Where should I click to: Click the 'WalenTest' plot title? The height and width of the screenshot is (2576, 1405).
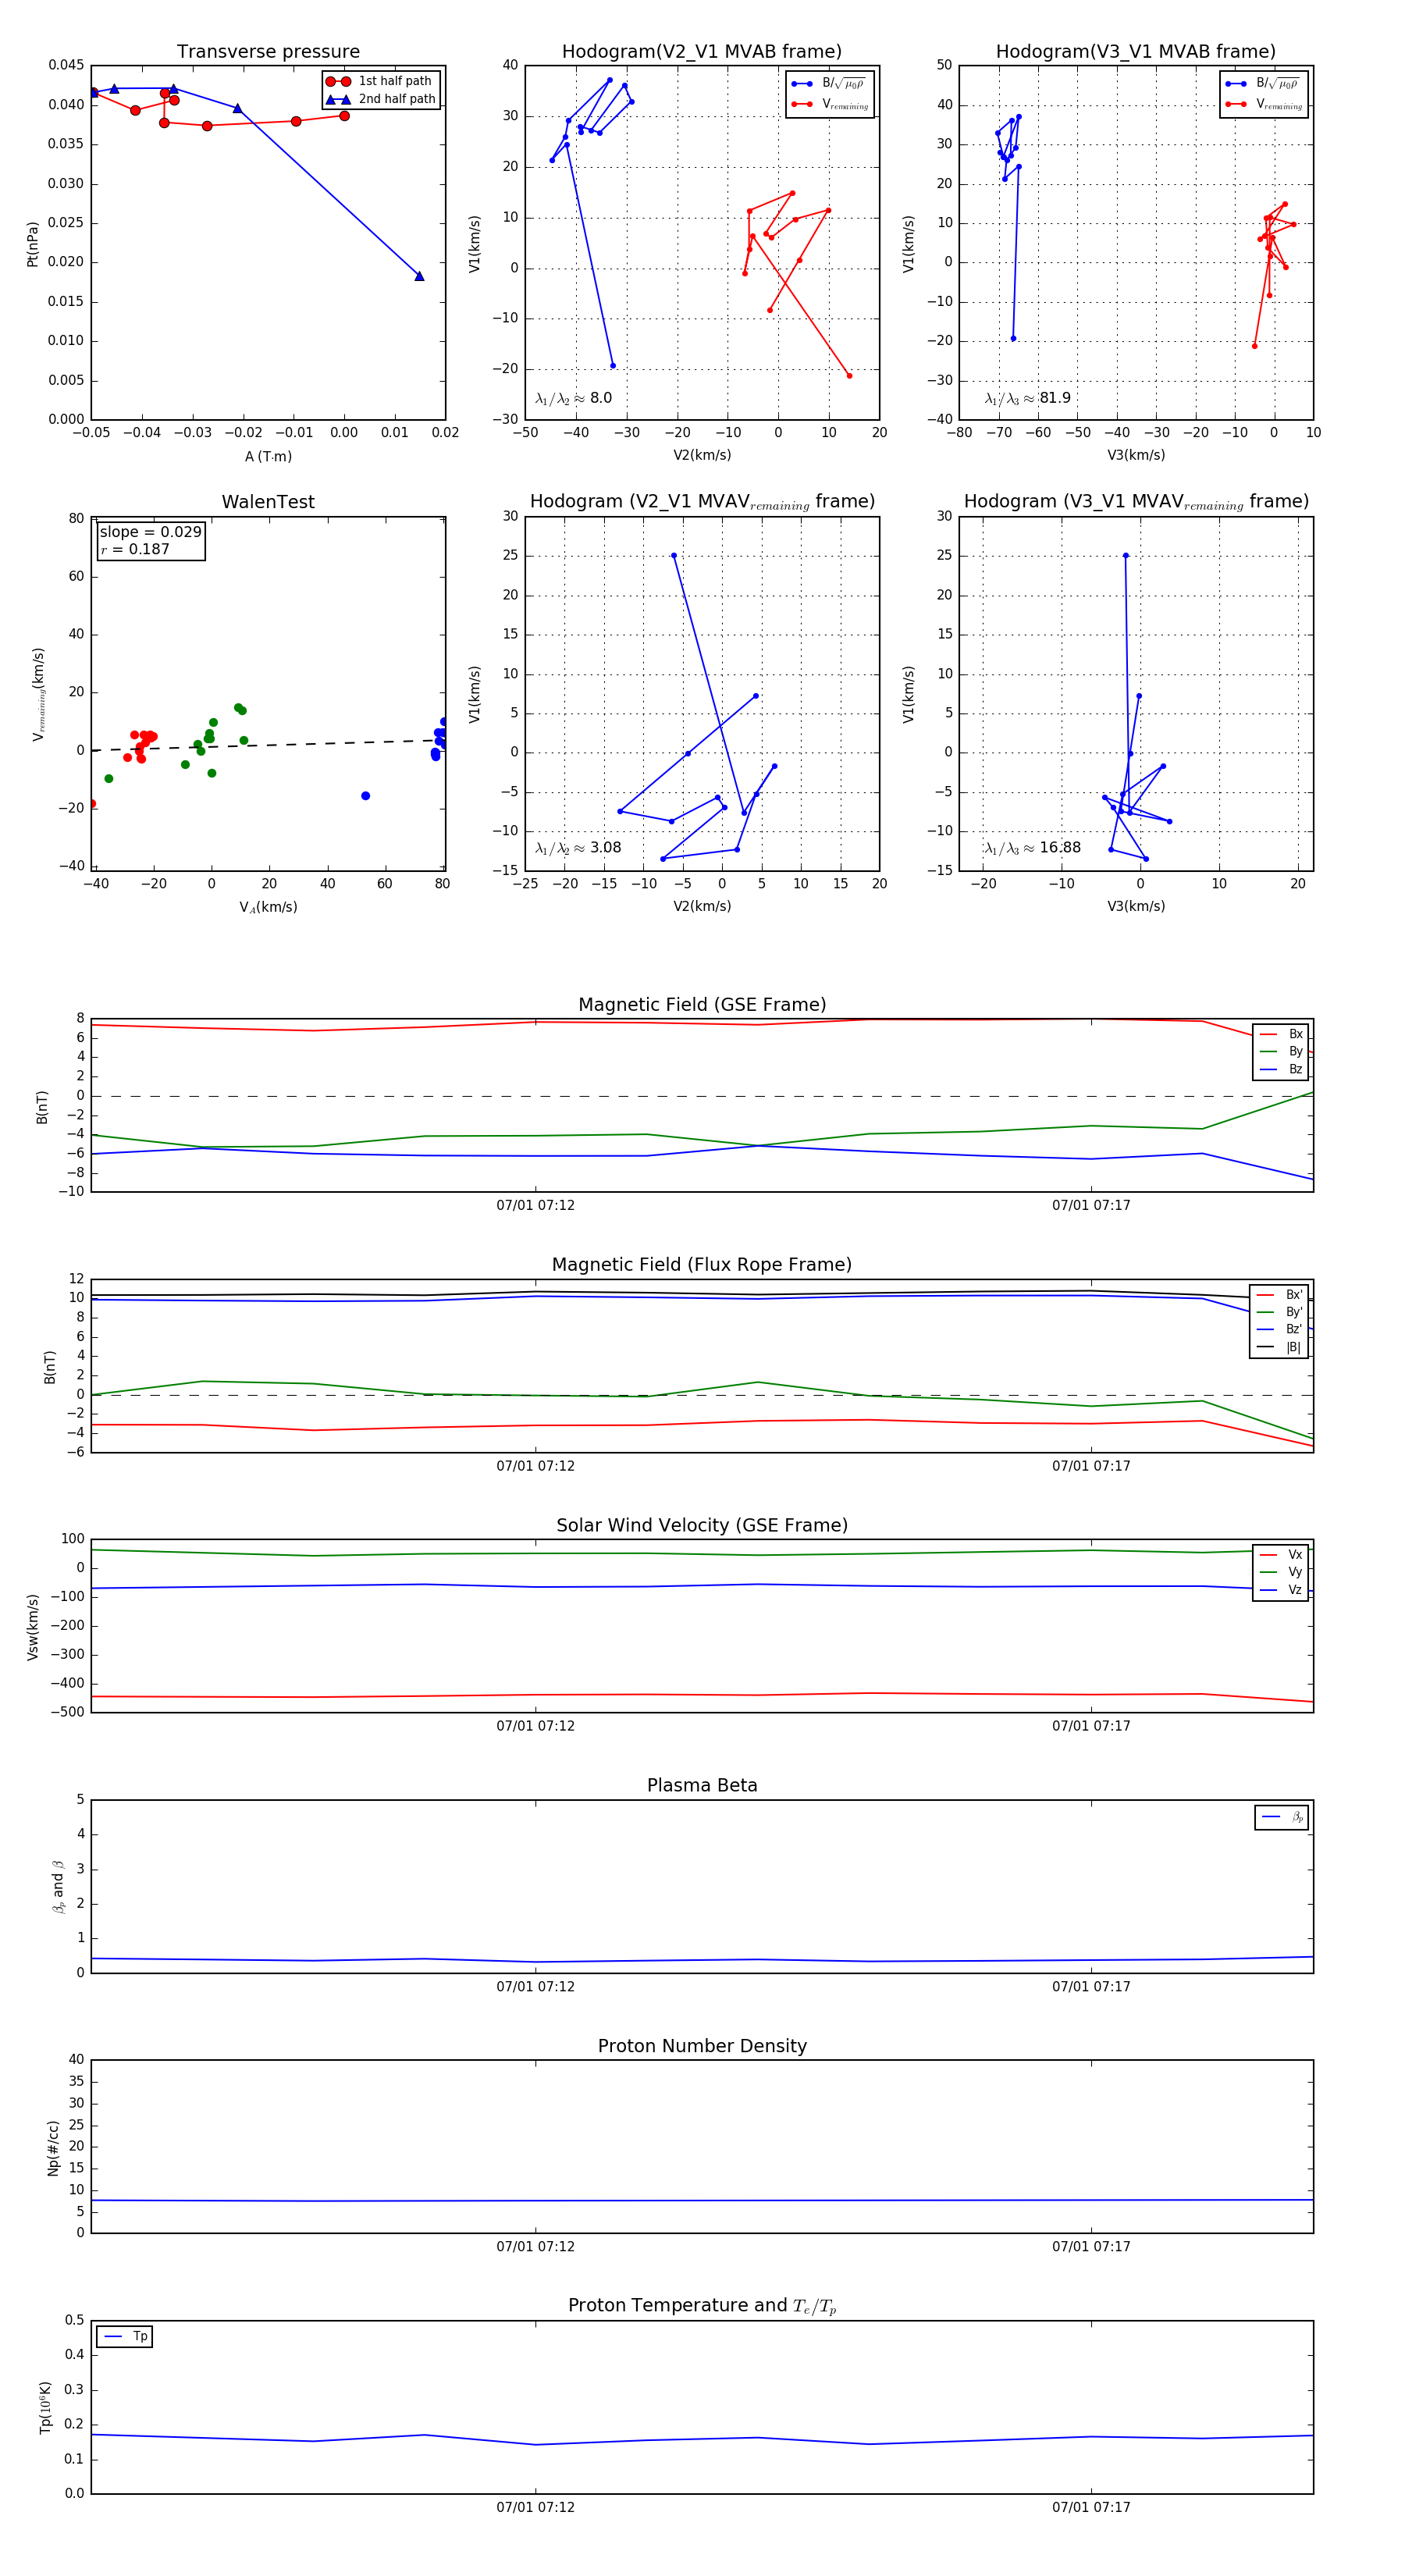[268, 502]
